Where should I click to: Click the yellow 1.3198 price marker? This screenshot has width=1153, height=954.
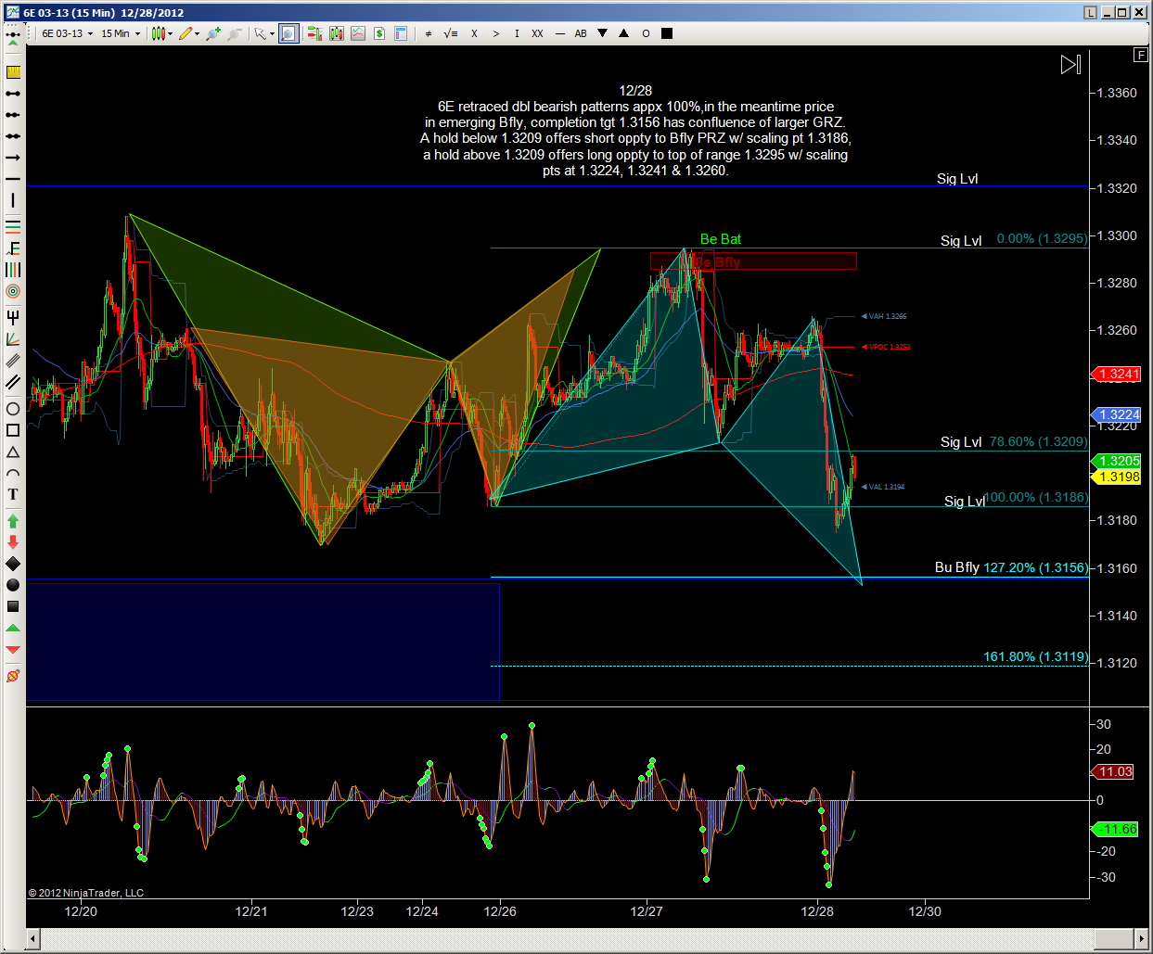point(1119,477)
